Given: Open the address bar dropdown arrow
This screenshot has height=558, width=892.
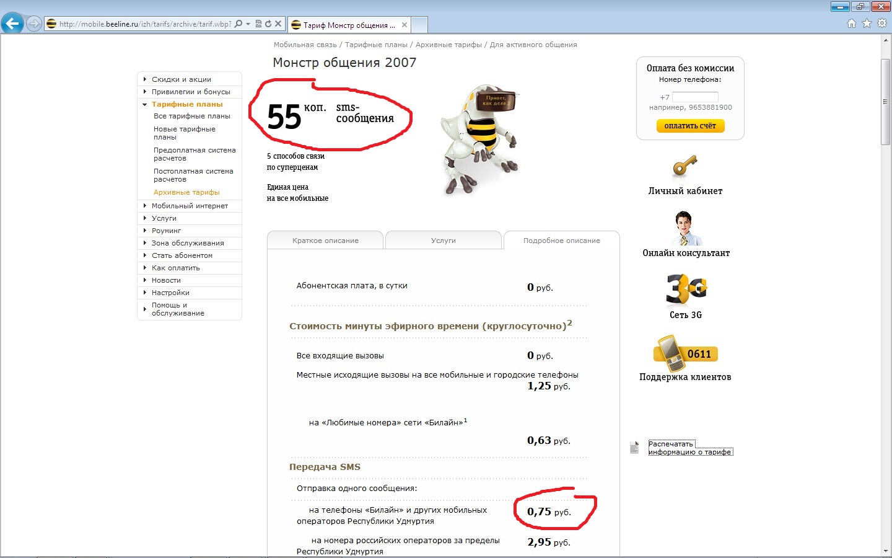Looking at the screenshot, I should [248, 24].
